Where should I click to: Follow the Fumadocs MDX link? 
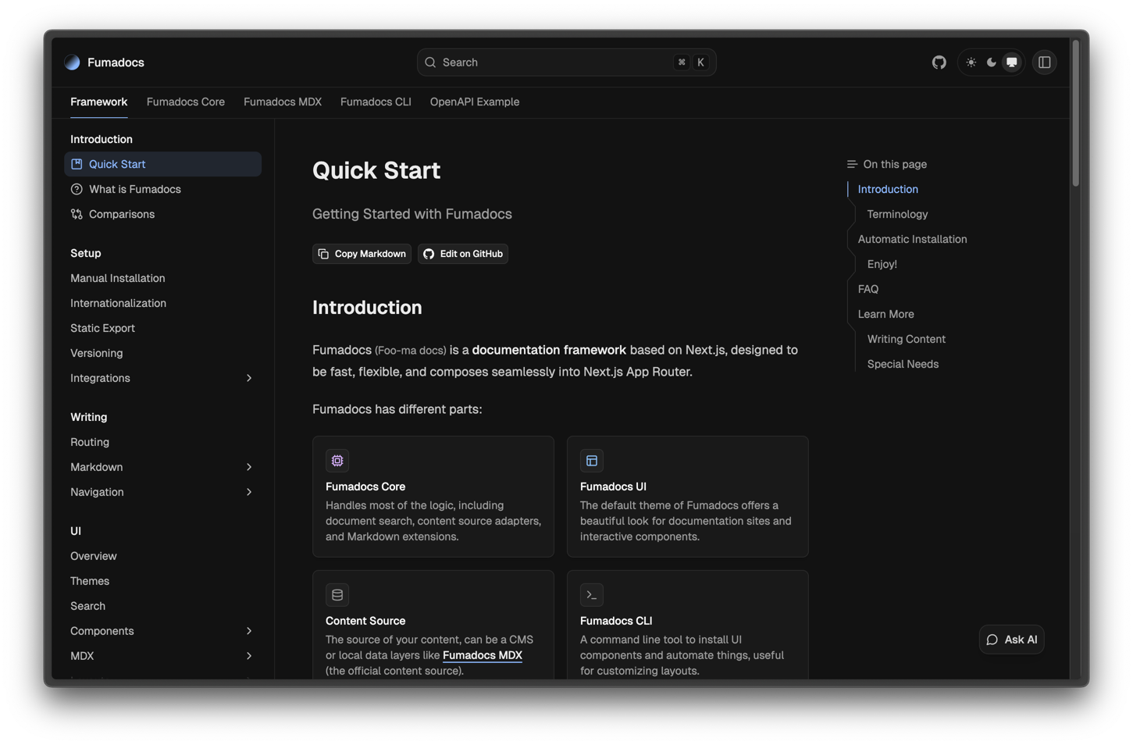(x=482, y=655)
